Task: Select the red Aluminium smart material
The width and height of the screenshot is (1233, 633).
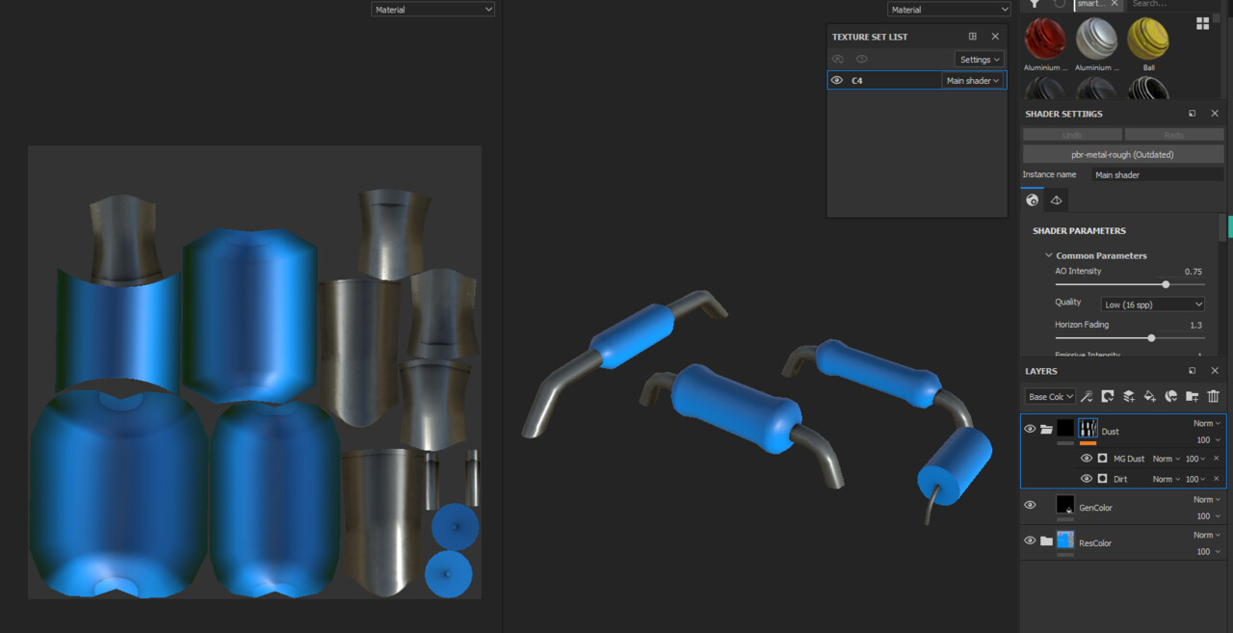Action: click(x=1045, y=39)
